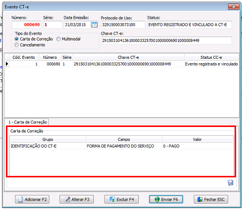Switch to the 1 - Carta de Correção tab
Viewport: 242px width, 209px height.
(27, 122)
